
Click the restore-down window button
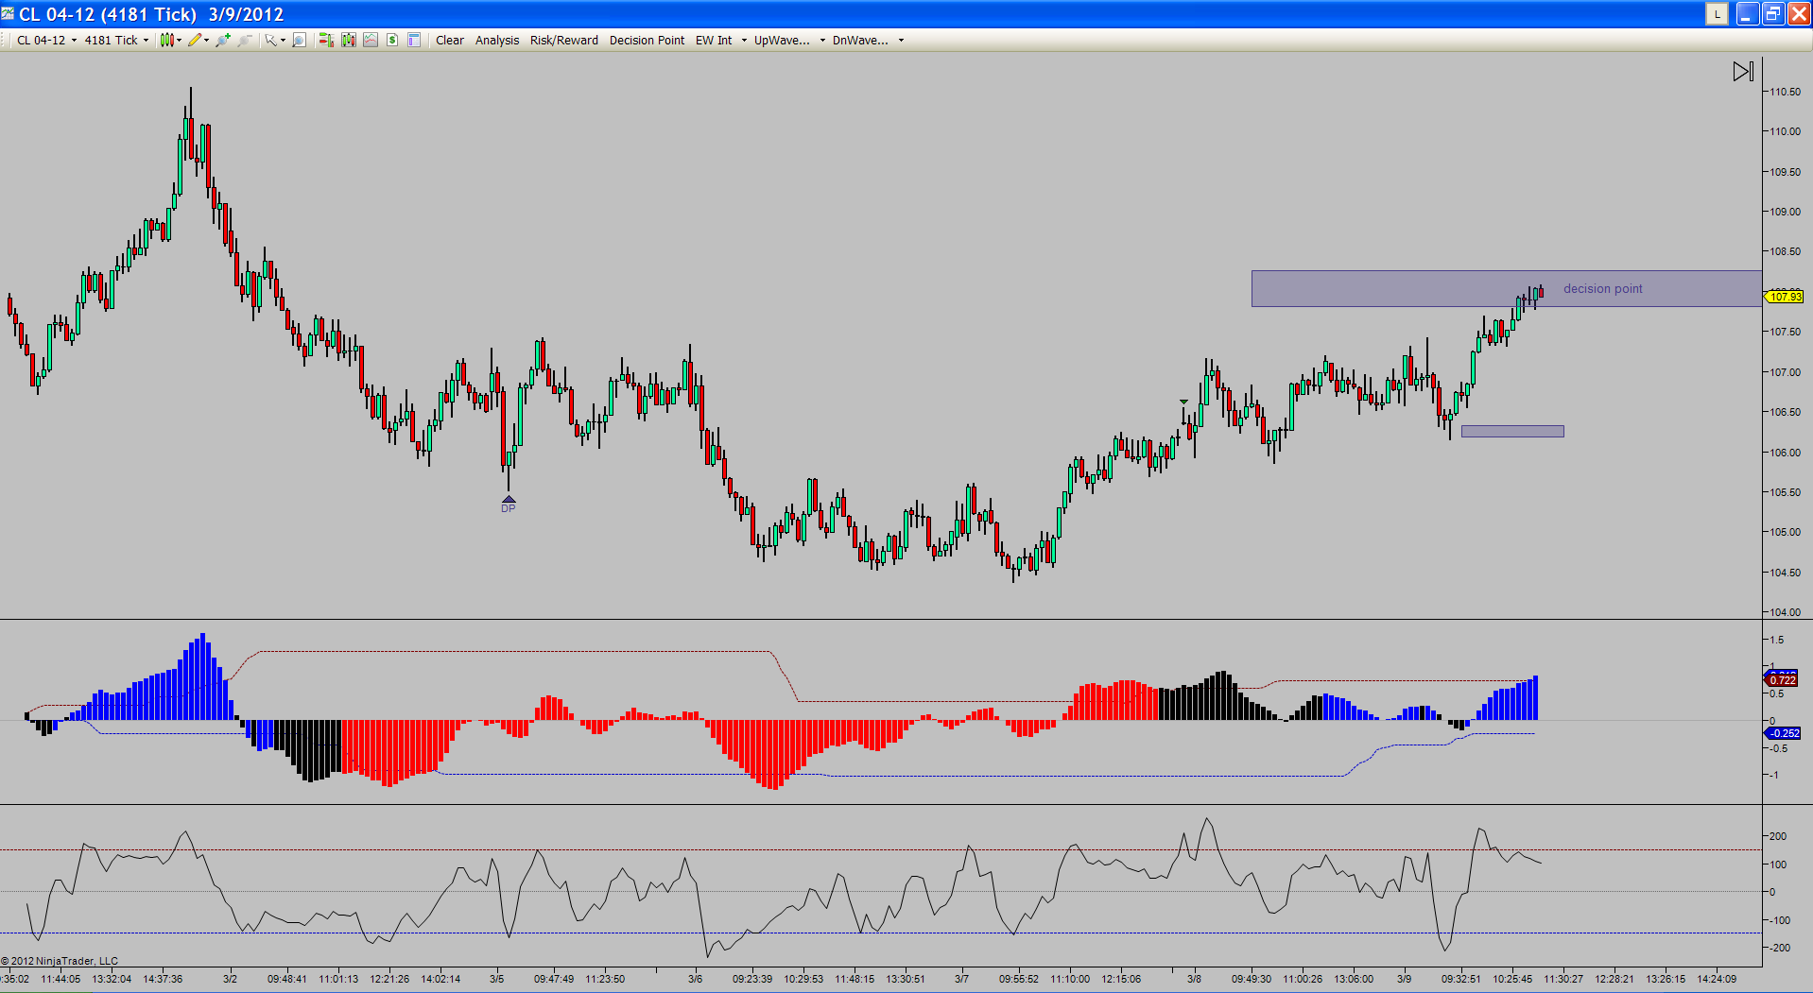tap(1772, 14)
